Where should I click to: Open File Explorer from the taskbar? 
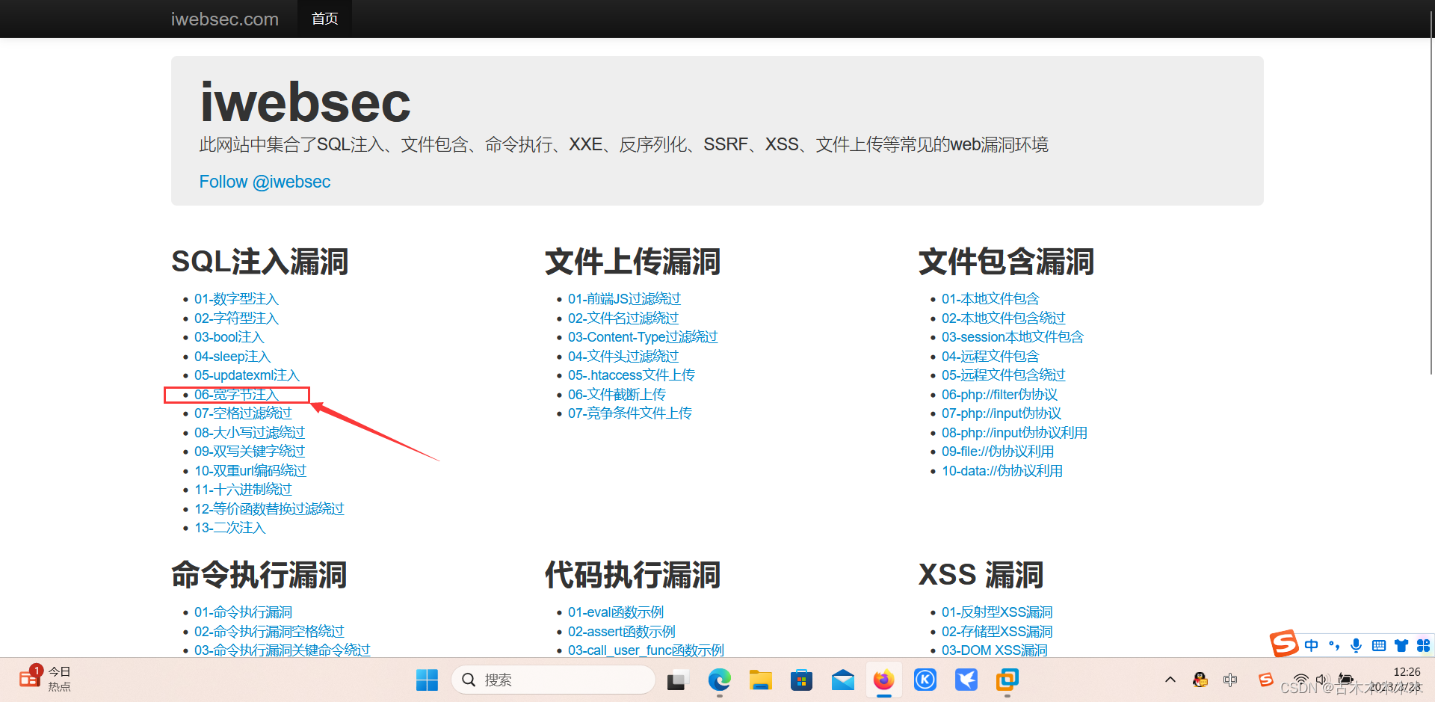tap(760, 680)
